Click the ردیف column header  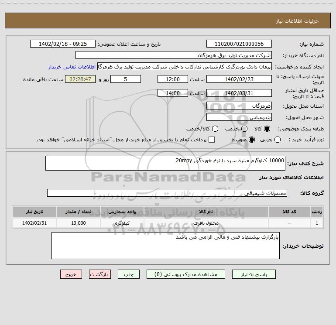pos(317,212)
